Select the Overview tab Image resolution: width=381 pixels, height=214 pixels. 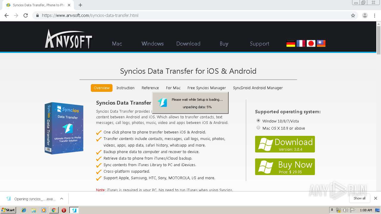(102, 88)
